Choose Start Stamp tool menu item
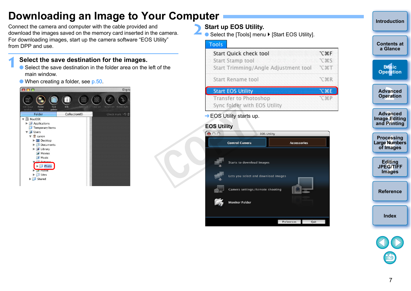The width and height of the screenshot is (411, 291). click(272, 61)
